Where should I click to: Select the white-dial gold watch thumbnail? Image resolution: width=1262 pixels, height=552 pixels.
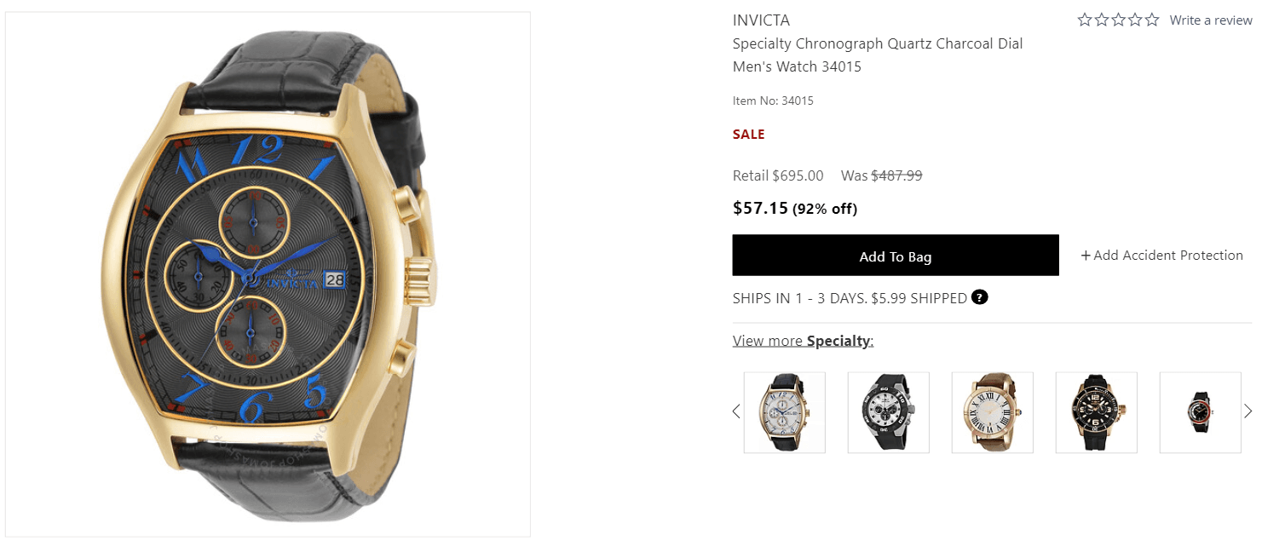coord(784,412)
